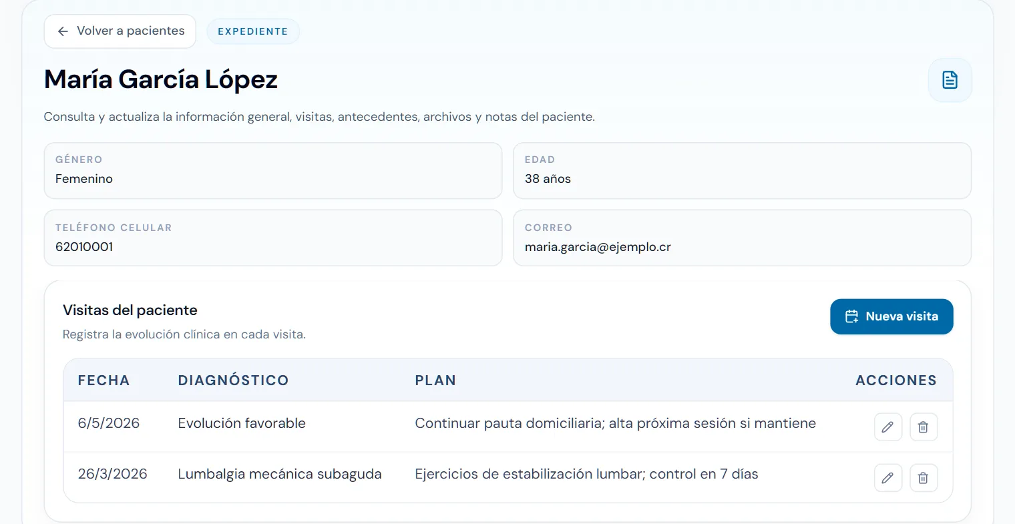
Task: Click the FECHA column header
Action: coord(104,380)
